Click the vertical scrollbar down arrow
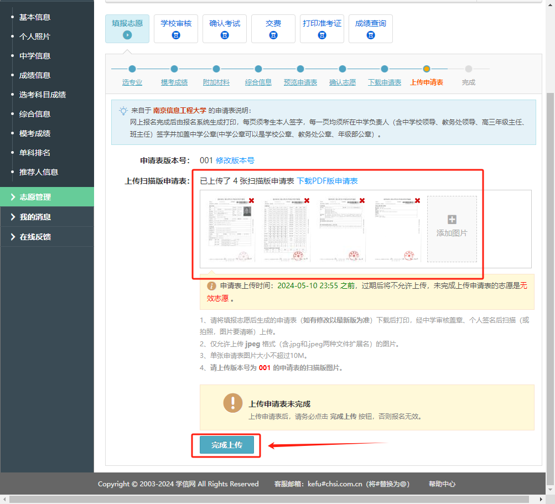 [550, 490]
